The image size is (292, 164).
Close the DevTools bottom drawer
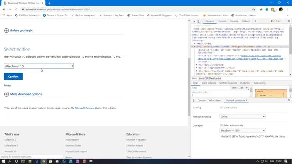289,100
